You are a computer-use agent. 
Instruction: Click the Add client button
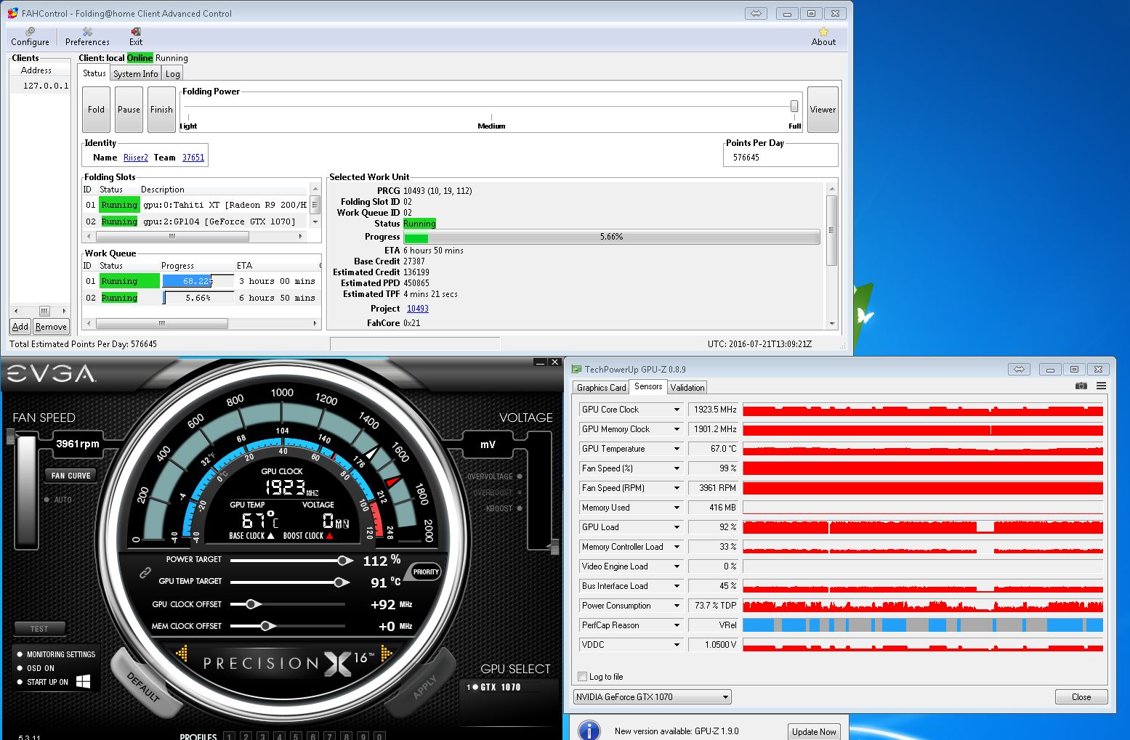[20, 327]
